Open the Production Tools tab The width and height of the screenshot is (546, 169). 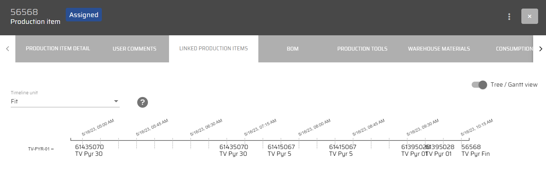pos(362,49)
